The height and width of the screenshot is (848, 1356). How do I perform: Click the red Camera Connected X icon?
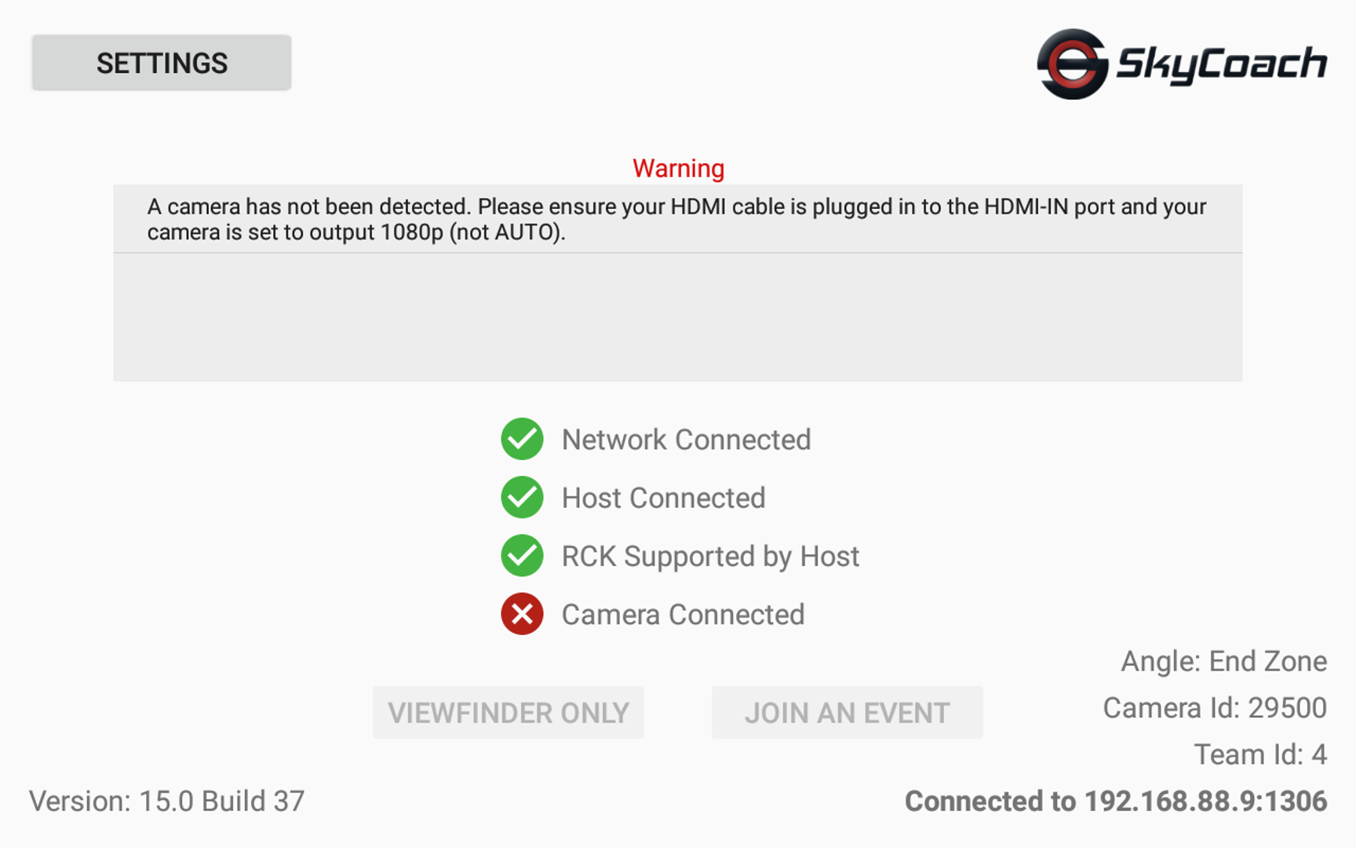pos(522,614)
